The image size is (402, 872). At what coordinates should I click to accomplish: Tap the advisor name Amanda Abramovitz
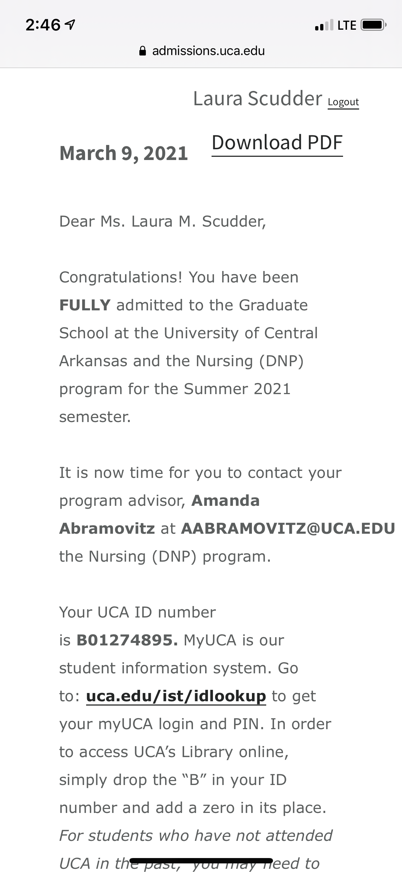tap(159, 514)
